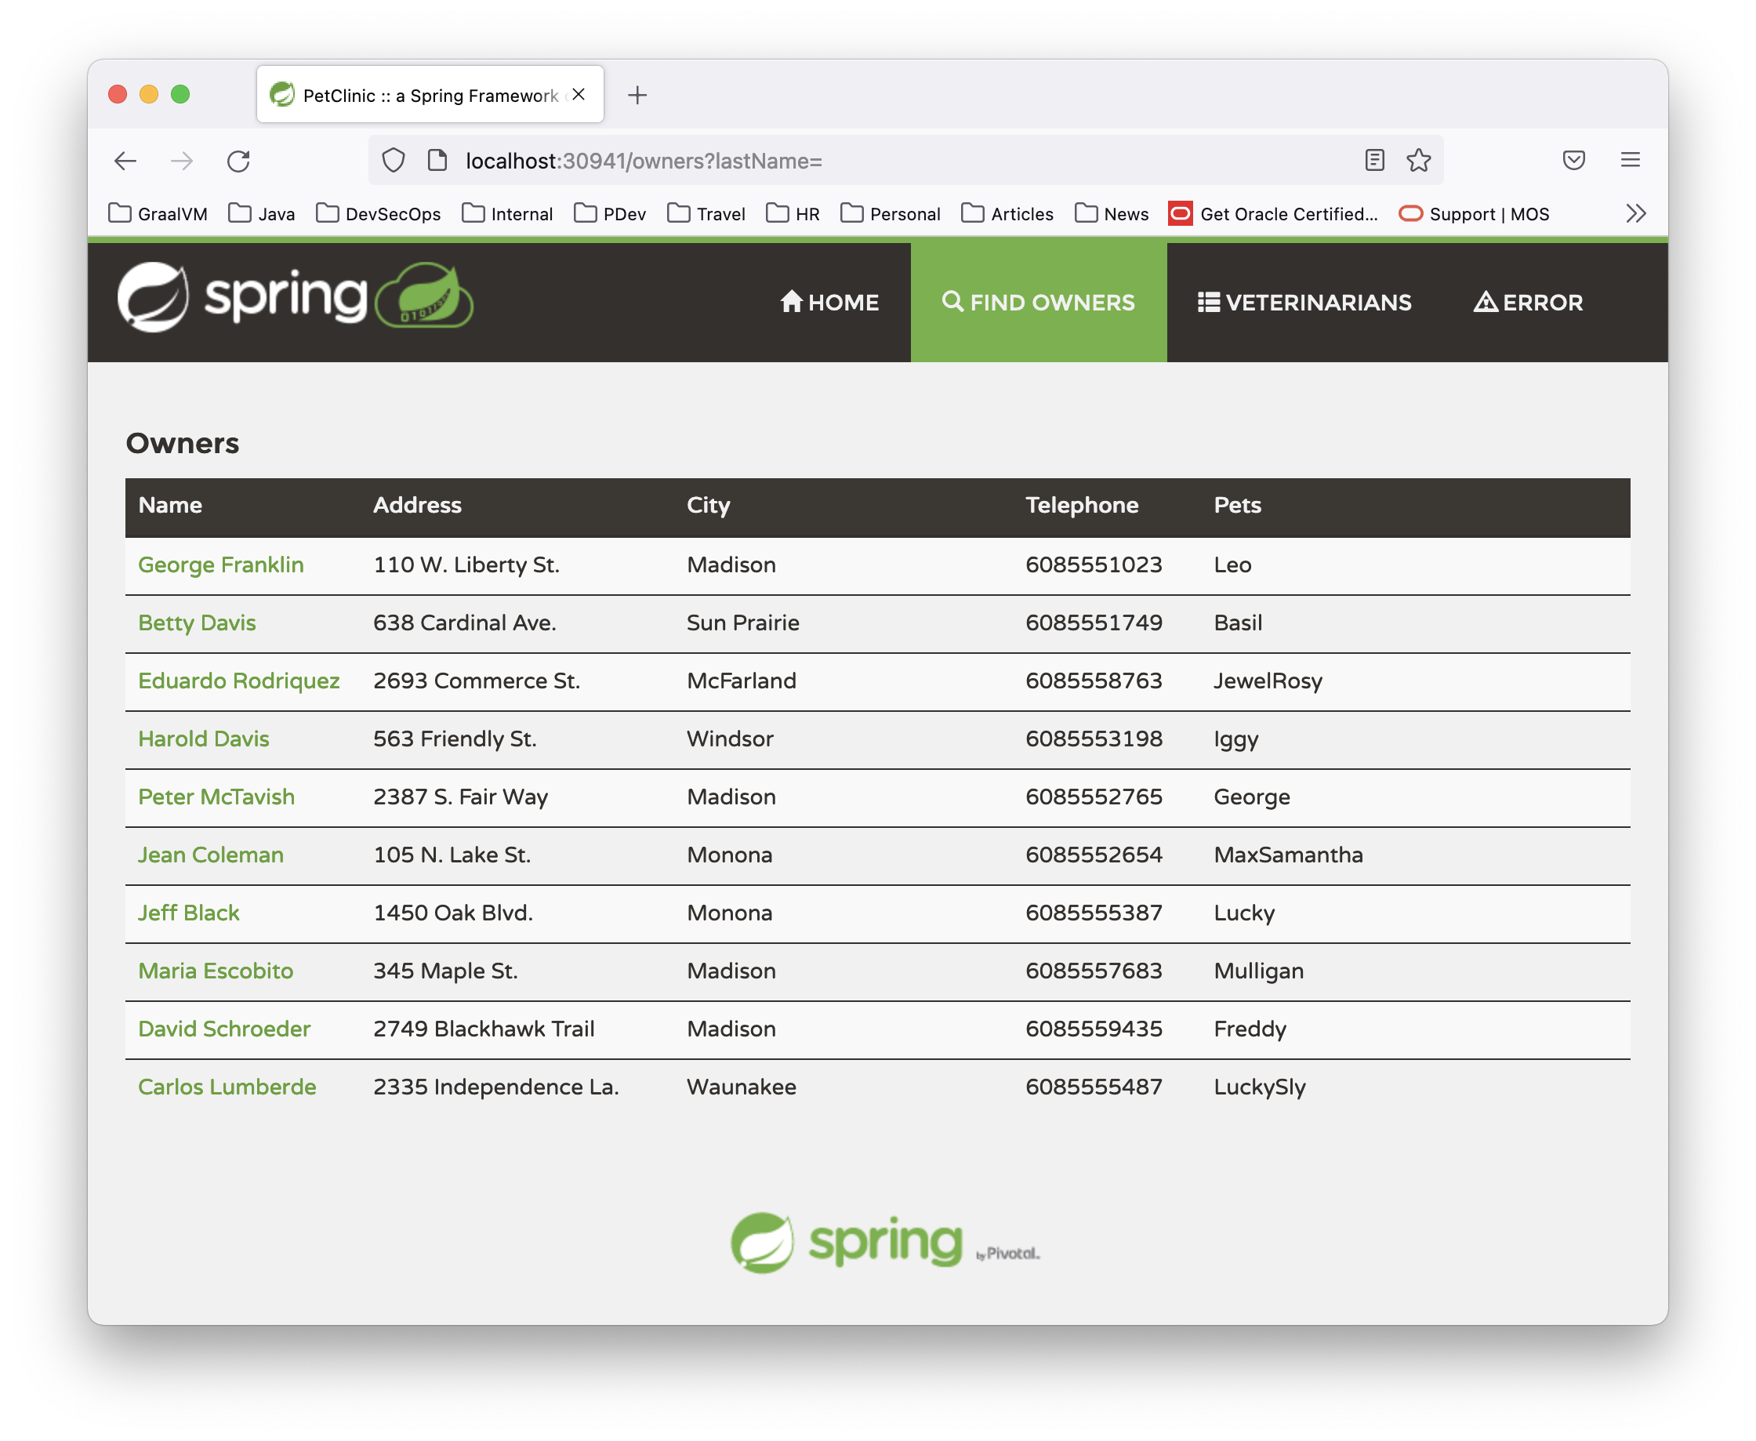The image size is (1756, 1441).
Task: Click the Spring logo in footer
Action: (x=875, y=1247)
